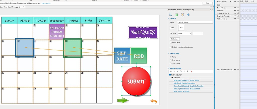Toggle Retain State checkbox
This screenshot has height=109, width=257.
tap(171, 43)
